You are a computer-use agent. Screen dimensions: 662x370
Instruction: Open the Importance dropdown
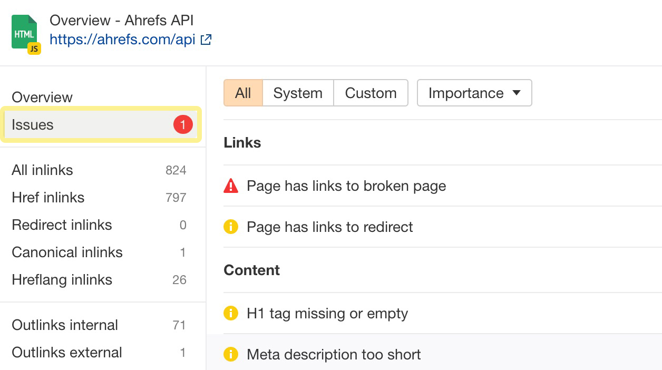(474, 93)
